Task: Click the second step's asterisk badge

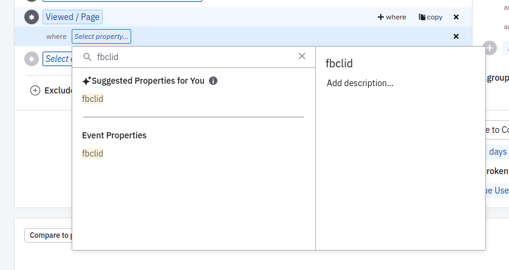Action: tap(32, 59)
